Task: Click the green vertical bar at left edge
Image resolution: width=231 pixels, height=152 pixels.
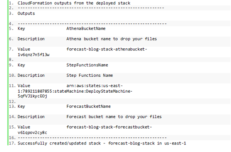Action: (x=8, y=73)
